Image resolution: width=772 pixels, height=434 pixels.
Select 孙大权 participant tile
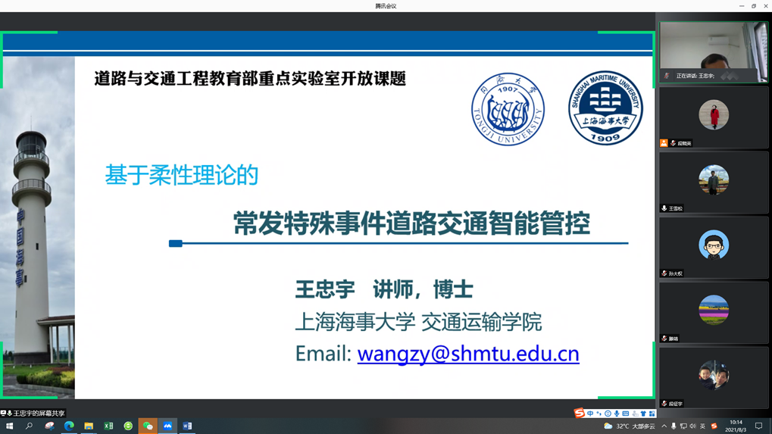pos(714,247)
